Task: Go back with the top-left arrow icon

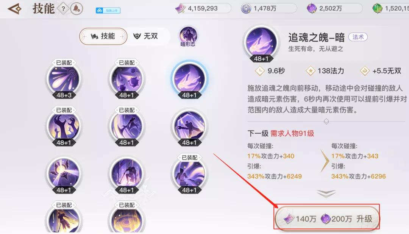Action: tap(15, 9)
